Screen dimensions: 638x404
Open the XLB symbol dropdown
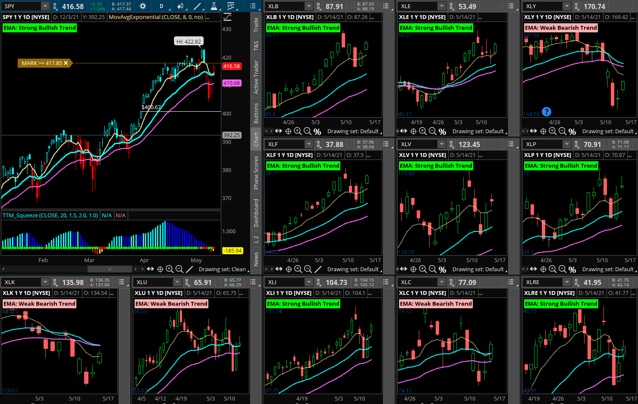308,6
